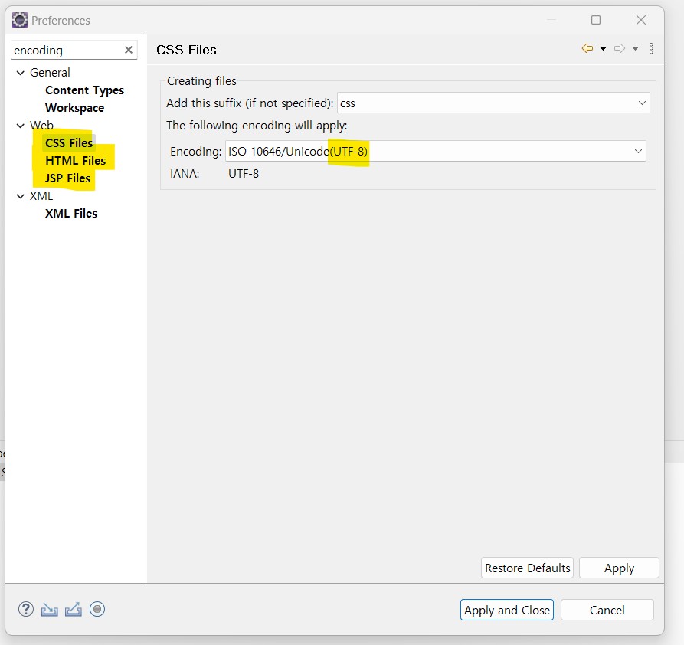Open the Encoding dropdown list
Viewport: 684px width, 645px height.
pyautogui.click(x=638, y=151)
